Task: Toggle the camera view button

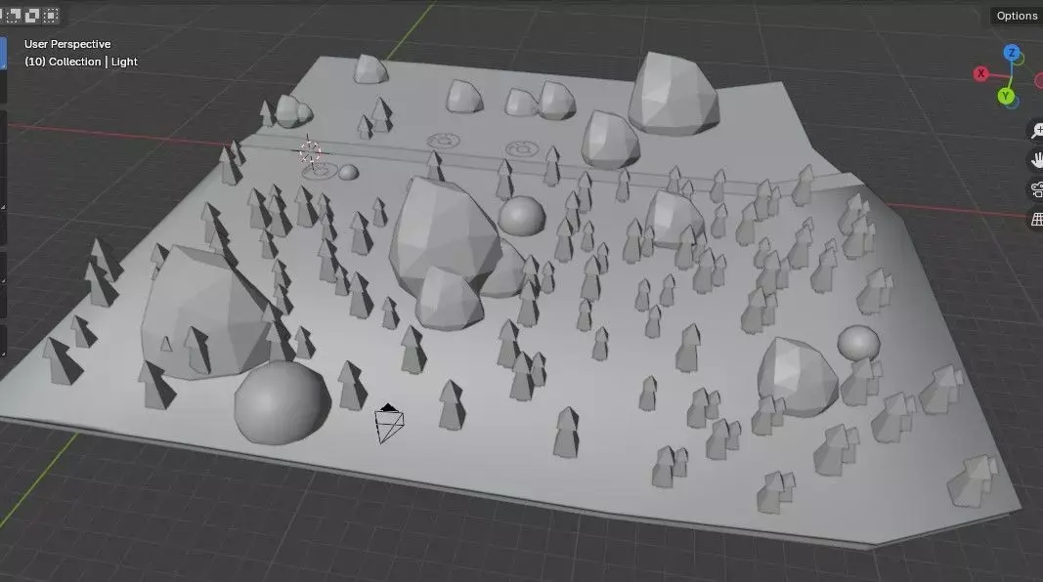Action: coord(1036,189)
